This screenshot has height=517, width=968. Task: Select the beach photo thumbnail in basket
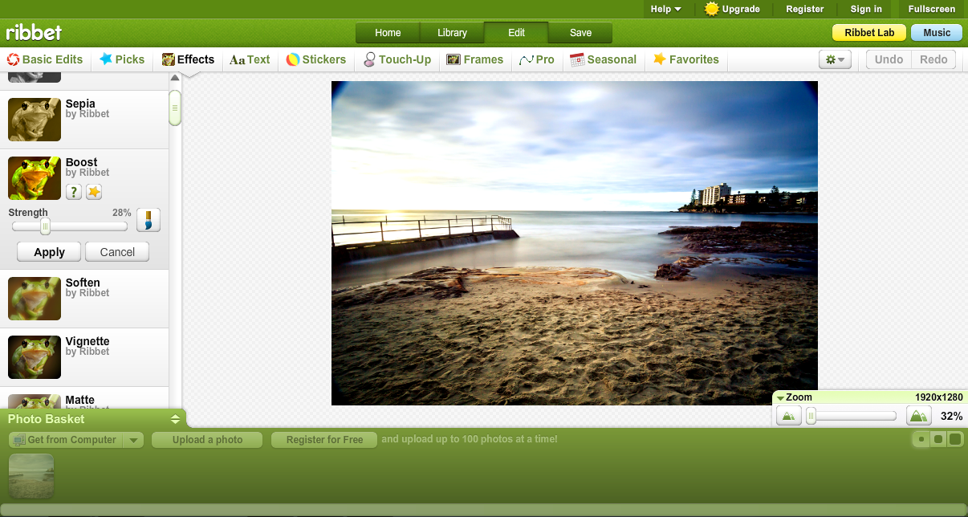tap(31, 476)
